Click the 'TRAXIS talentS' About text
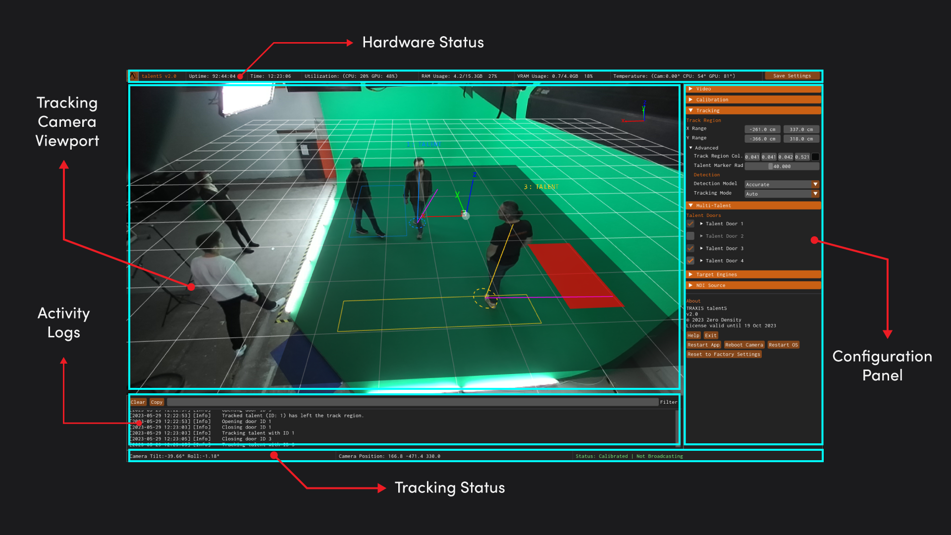Screen dimensions: 951x535 coord(706,308)
